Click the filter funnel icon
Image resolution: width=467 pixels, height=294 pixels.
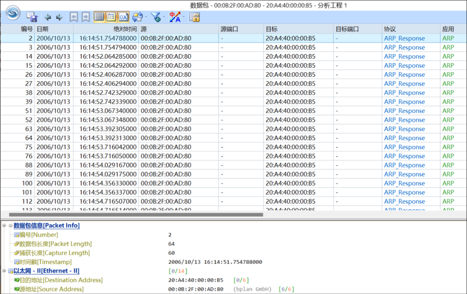coord(156,17)
